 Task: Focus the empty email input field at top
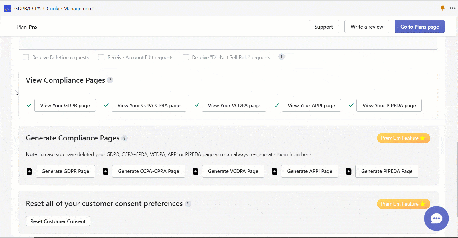coord(228,43)
